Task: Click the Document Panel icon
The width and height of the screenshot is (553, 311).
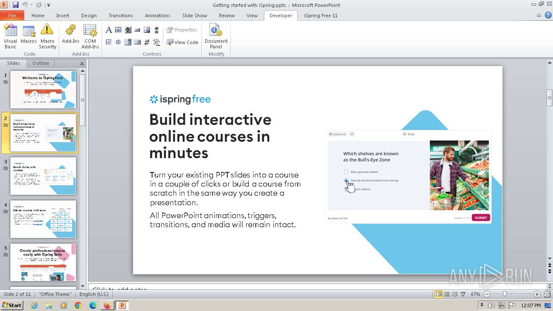Action: pyautogui.click(x=216, y=36)
